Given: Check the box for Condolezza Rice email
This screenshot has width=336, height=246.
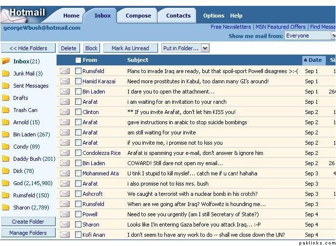Looking at the screenshot, I should (x=78, y=153).
